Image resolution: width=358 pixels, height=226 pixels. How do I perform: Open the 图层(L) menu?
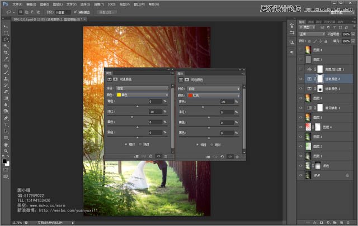[58, 4]
